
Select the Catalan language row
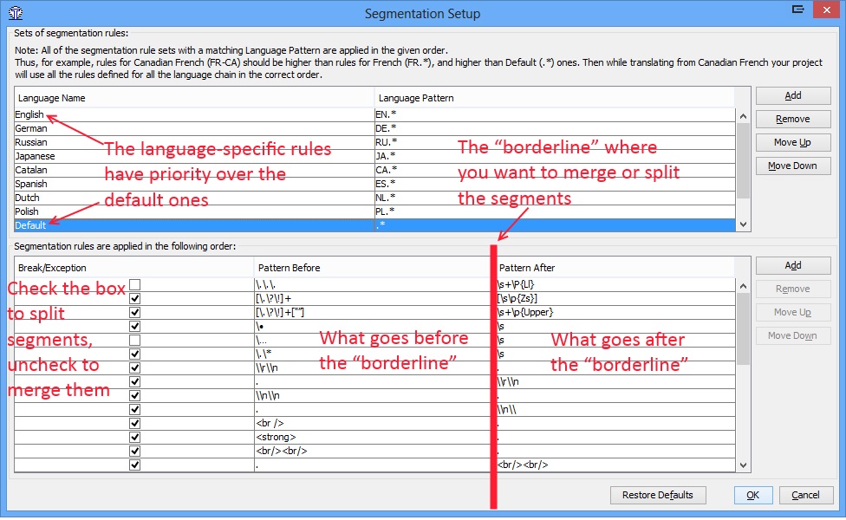pyautogui.click(x=173, y=169)
